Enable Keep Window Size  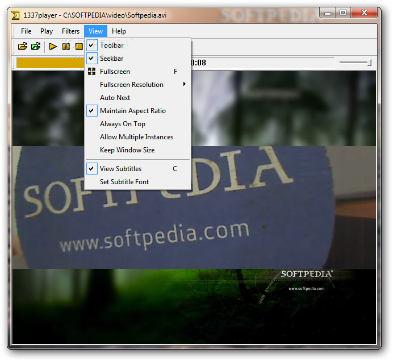click(137, 150)
